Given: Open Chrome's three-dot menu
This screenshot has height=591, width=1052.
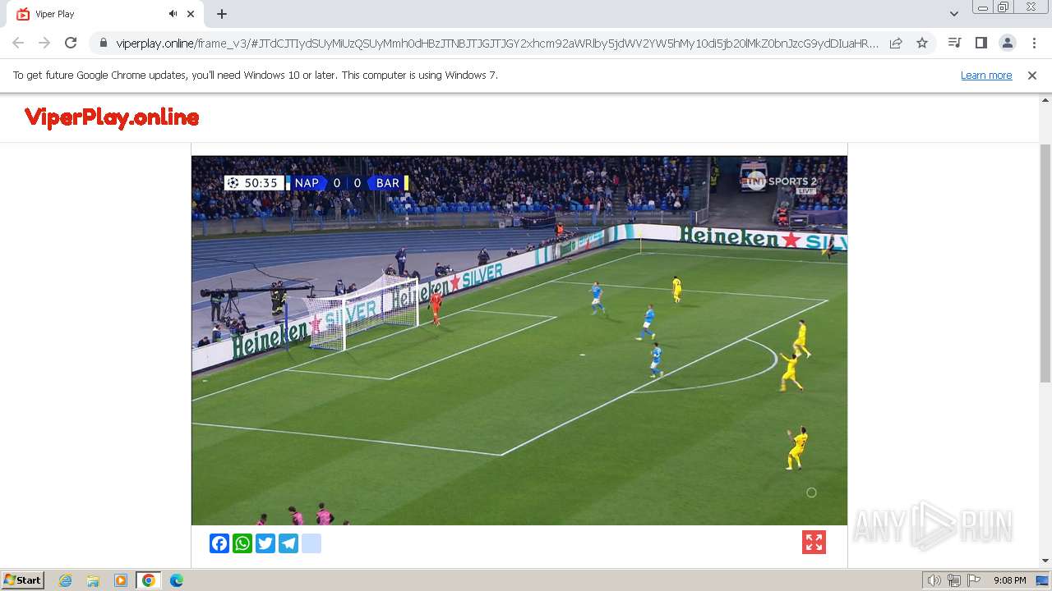Looking at the screenshot, I should [x=1034, y=43].
